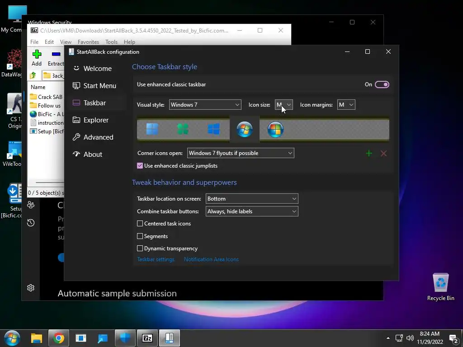Switch to Windows Security shield on taskbar
Screen dimensions: 463x347
tap(125, 338)
